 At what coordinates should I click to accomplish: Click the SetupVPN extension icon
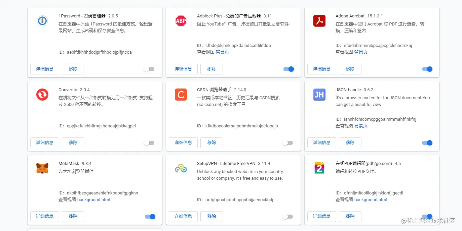[x=181, y=168]
